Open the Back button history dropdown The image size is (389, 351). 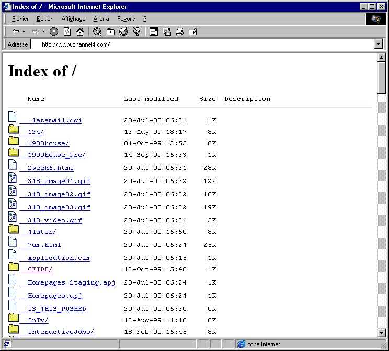pos(24,31)
